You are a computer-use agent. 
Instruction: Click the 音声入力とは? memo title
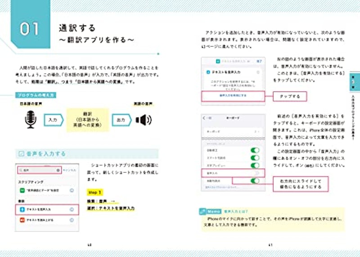tap(235, 211)
